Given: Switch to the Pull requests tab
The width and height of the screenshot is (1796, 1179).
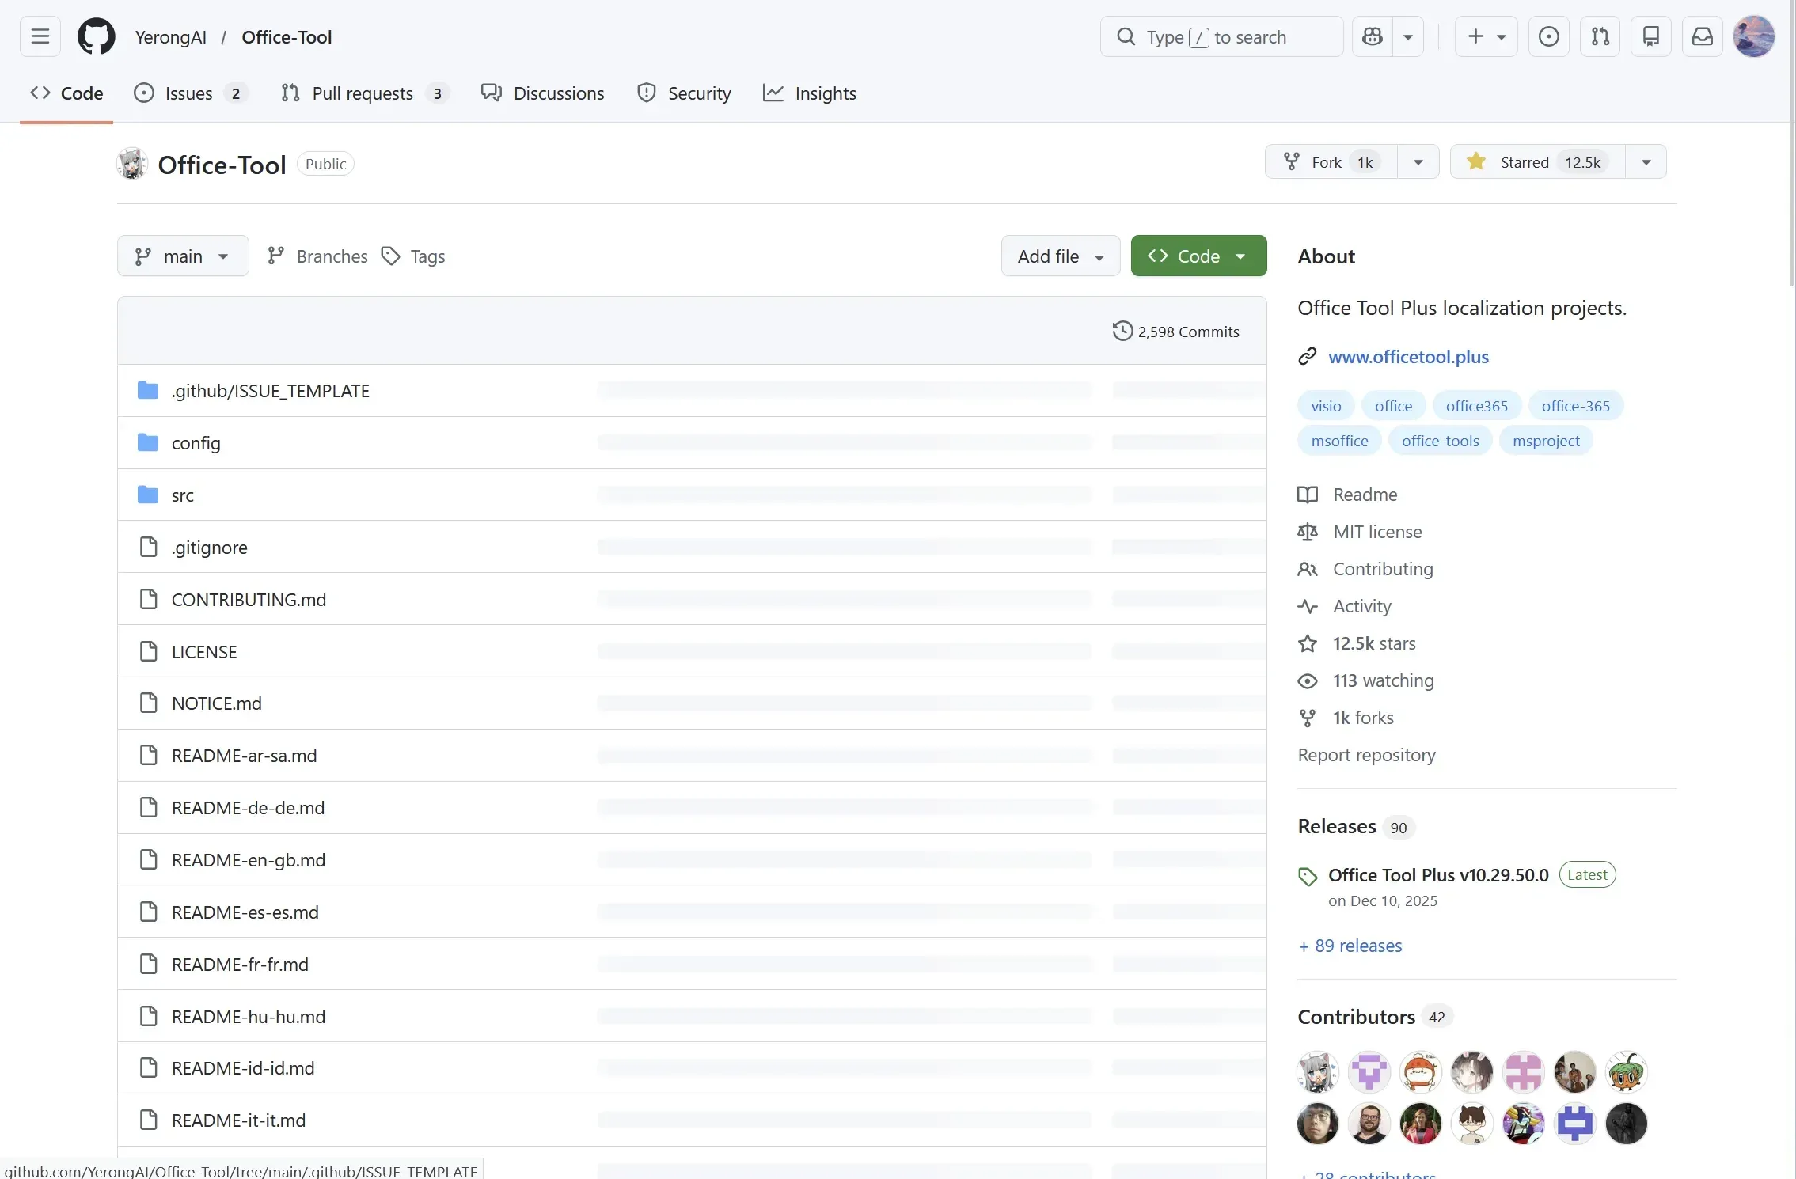Looking at the screenshot, I should 365,93.
